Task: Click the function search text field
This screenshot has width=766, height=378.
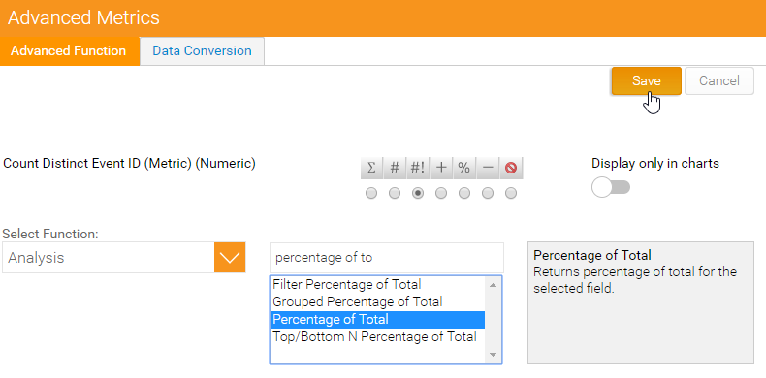Action: pos(387,258)
